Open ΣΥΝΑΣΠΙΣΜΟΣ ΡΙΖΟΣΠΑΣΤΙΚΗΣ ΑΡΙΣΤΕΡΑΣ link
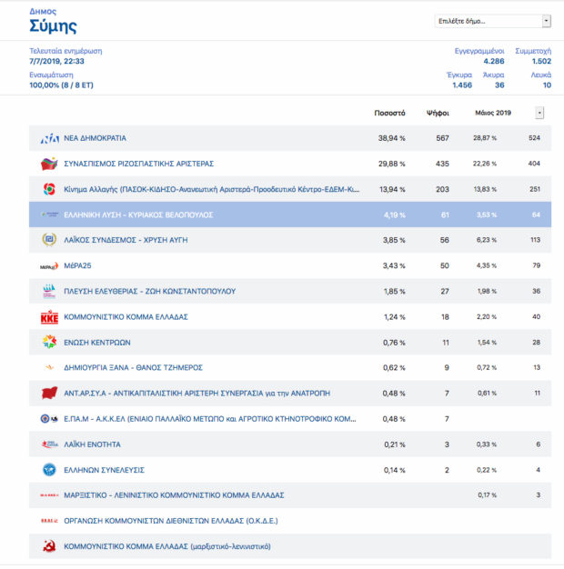Screen dimensions: 564x569 (139, 164)
